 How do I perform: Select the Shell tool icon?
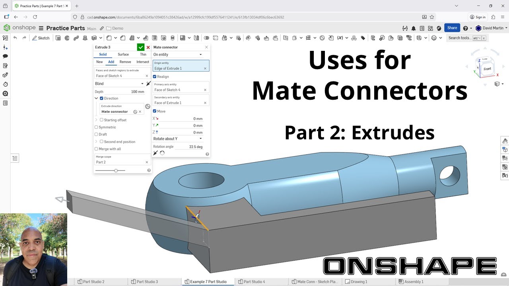coord(154,38)
